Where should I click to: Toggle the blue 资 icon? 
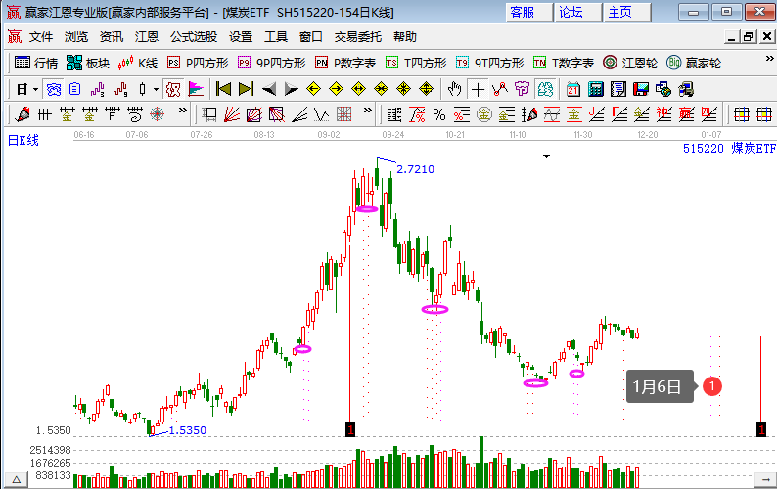click(x=53, y=90)
